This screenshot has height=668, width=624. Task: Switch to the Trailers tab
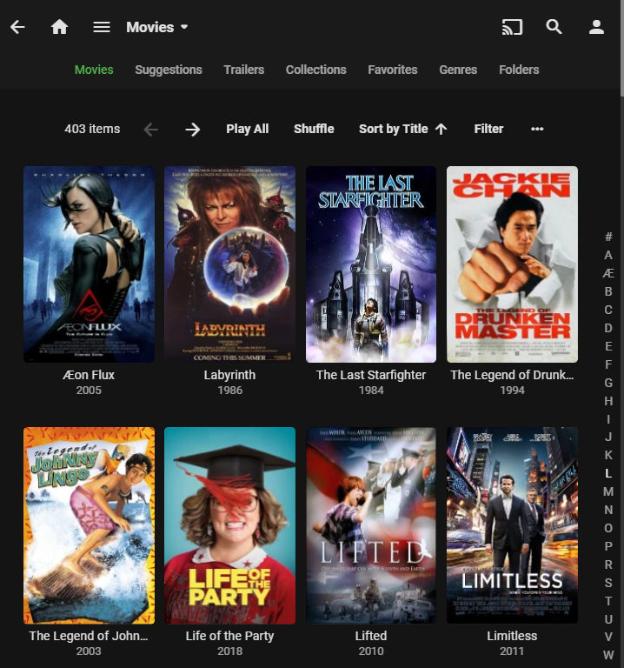tap(244, 70)
